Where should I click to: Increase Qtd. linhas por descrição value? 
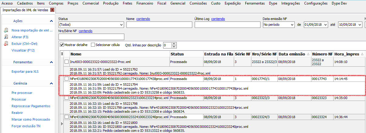[x=174, y=44]
